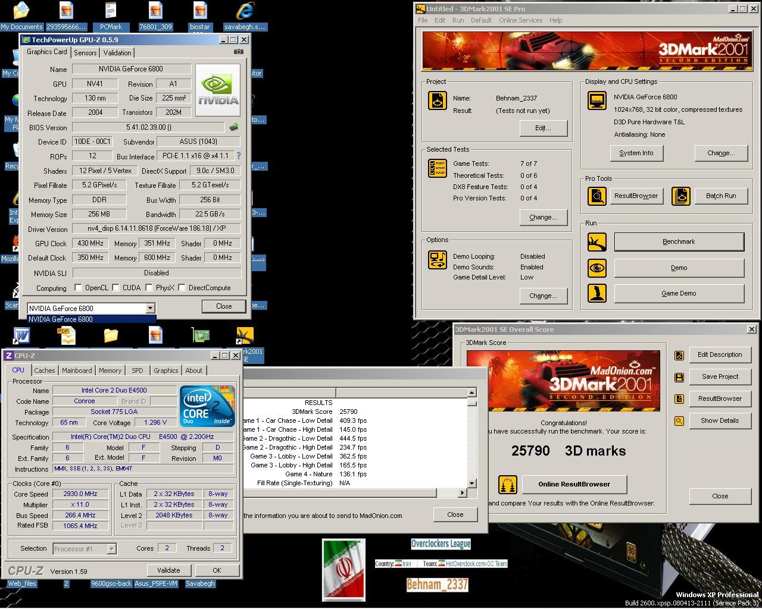This screenshot has height=609, width=762.
Task: Open the My Documents desktop icon
Action: tap(21, 16)
